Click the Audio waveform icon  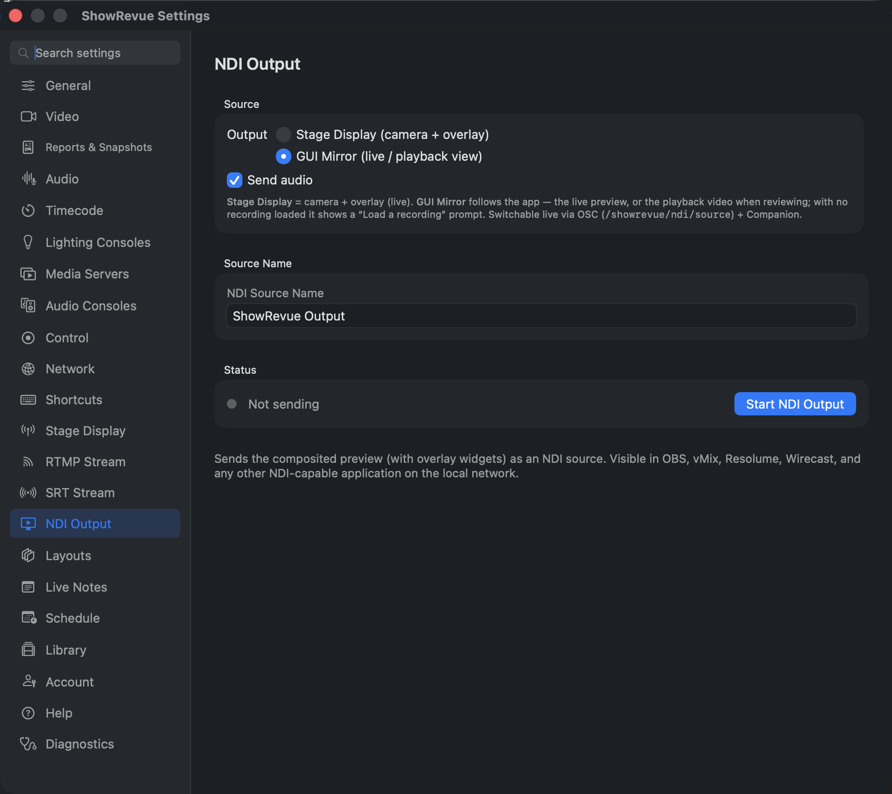(29, 179)
